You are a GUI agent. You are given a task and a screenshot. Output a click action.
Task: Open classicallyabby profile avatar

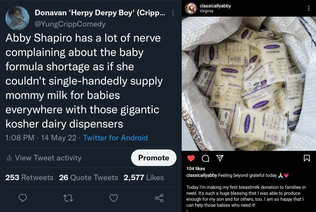[191, 8]
